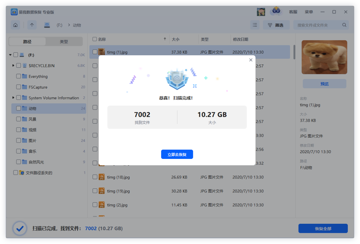Viewport: 360px width, 244px height.
Task: Collapse the (F:) drive tree node
Action: point(11,55)
